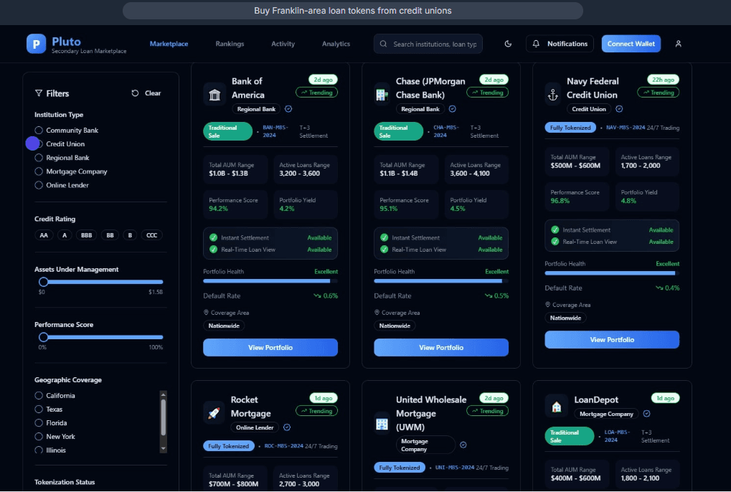
Task: Select Regional Bank institution type
Action: tap(39, 158)
